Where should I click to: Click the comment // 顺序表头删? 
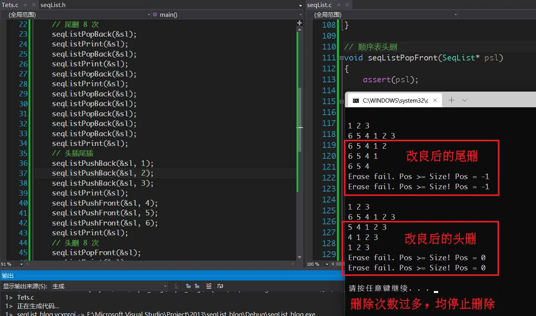click(x=370, y=47)
